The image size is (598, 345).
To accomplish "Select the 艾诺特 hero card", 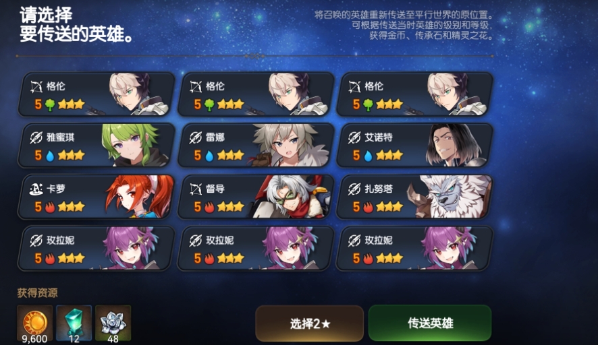I will point(414,146).
